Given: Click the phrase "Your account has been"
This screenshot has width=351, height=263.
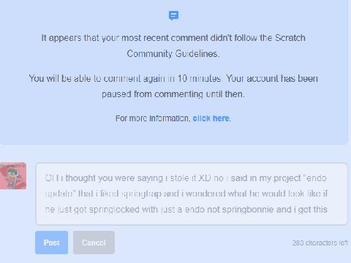Looking at the screenshot, I should click(x=272, y=78).
